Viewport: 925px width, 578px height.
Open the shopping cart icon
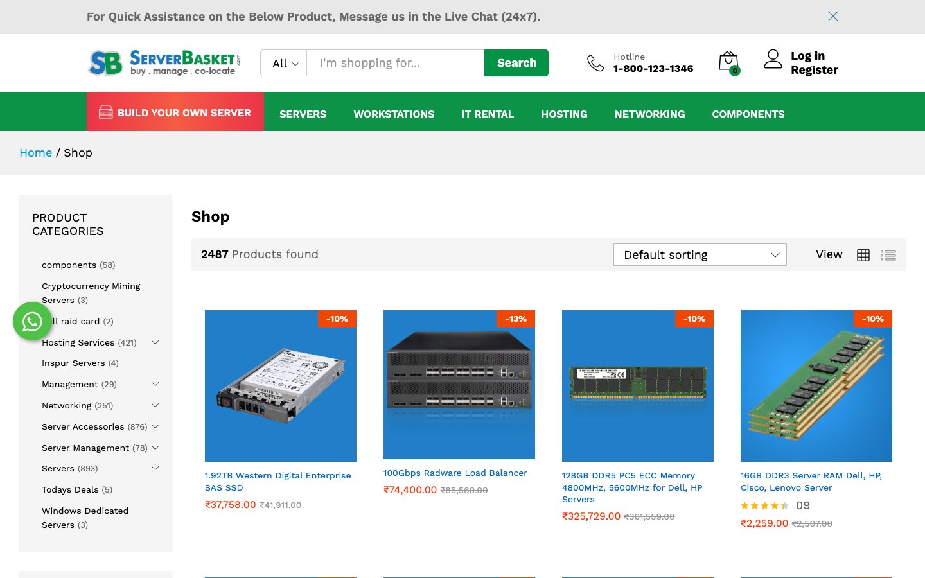click(x=728, y=62)
